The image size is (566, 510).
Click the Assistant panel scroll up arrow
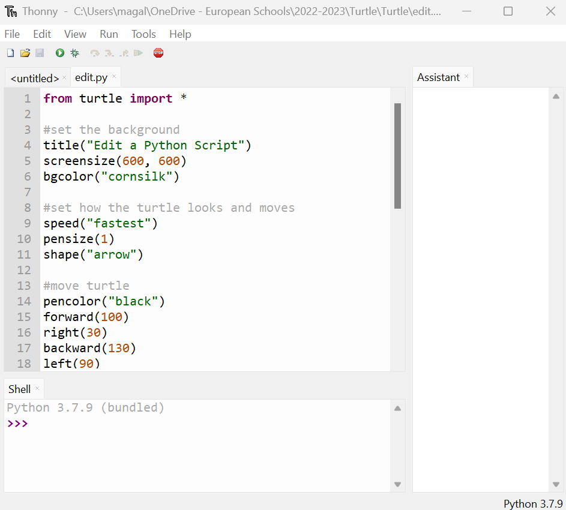[x=556, y=97]
